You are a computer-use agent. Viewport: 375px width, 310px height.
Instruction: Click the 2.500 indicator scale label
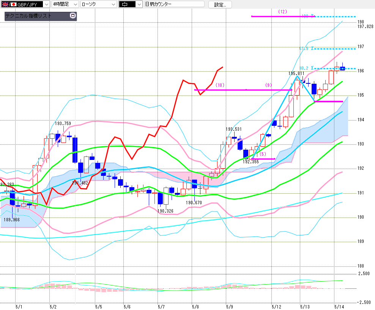point(364,274)
